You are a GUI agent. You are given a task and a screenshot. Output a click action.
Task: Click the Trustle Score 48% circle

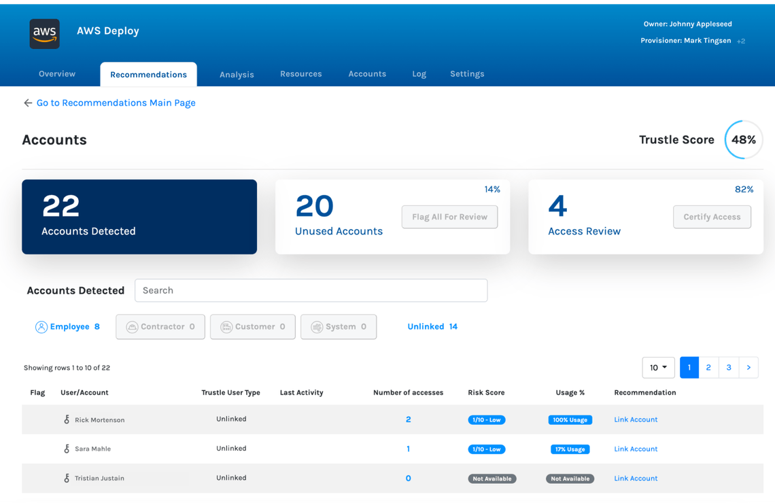click(x=743, y=140)
